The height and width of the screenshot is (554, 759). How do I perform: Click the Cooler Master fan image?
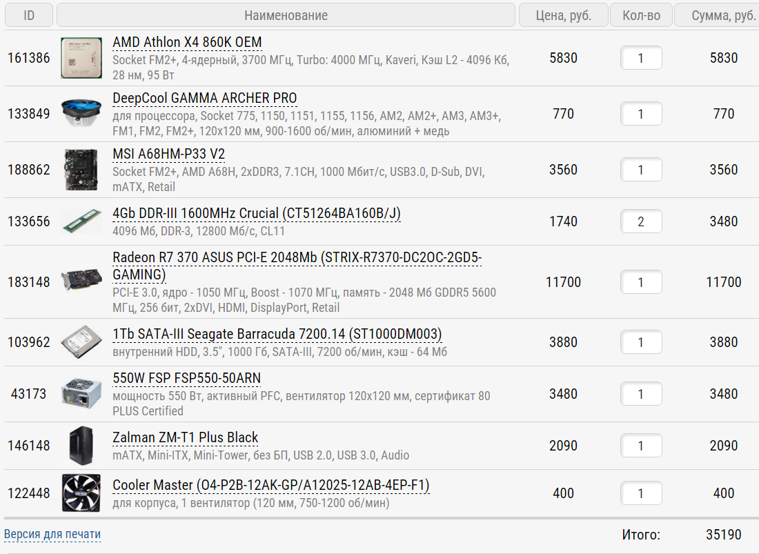[x=81, y=493]
